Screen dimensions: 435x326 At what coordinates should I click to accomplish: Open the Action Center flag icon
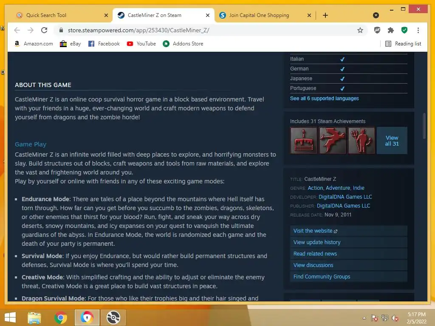tap(375, 318)
